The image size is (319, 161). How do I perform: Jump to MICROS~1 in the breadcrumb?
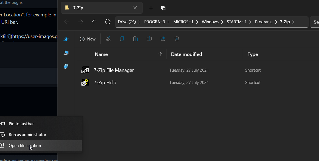point(183,22)
